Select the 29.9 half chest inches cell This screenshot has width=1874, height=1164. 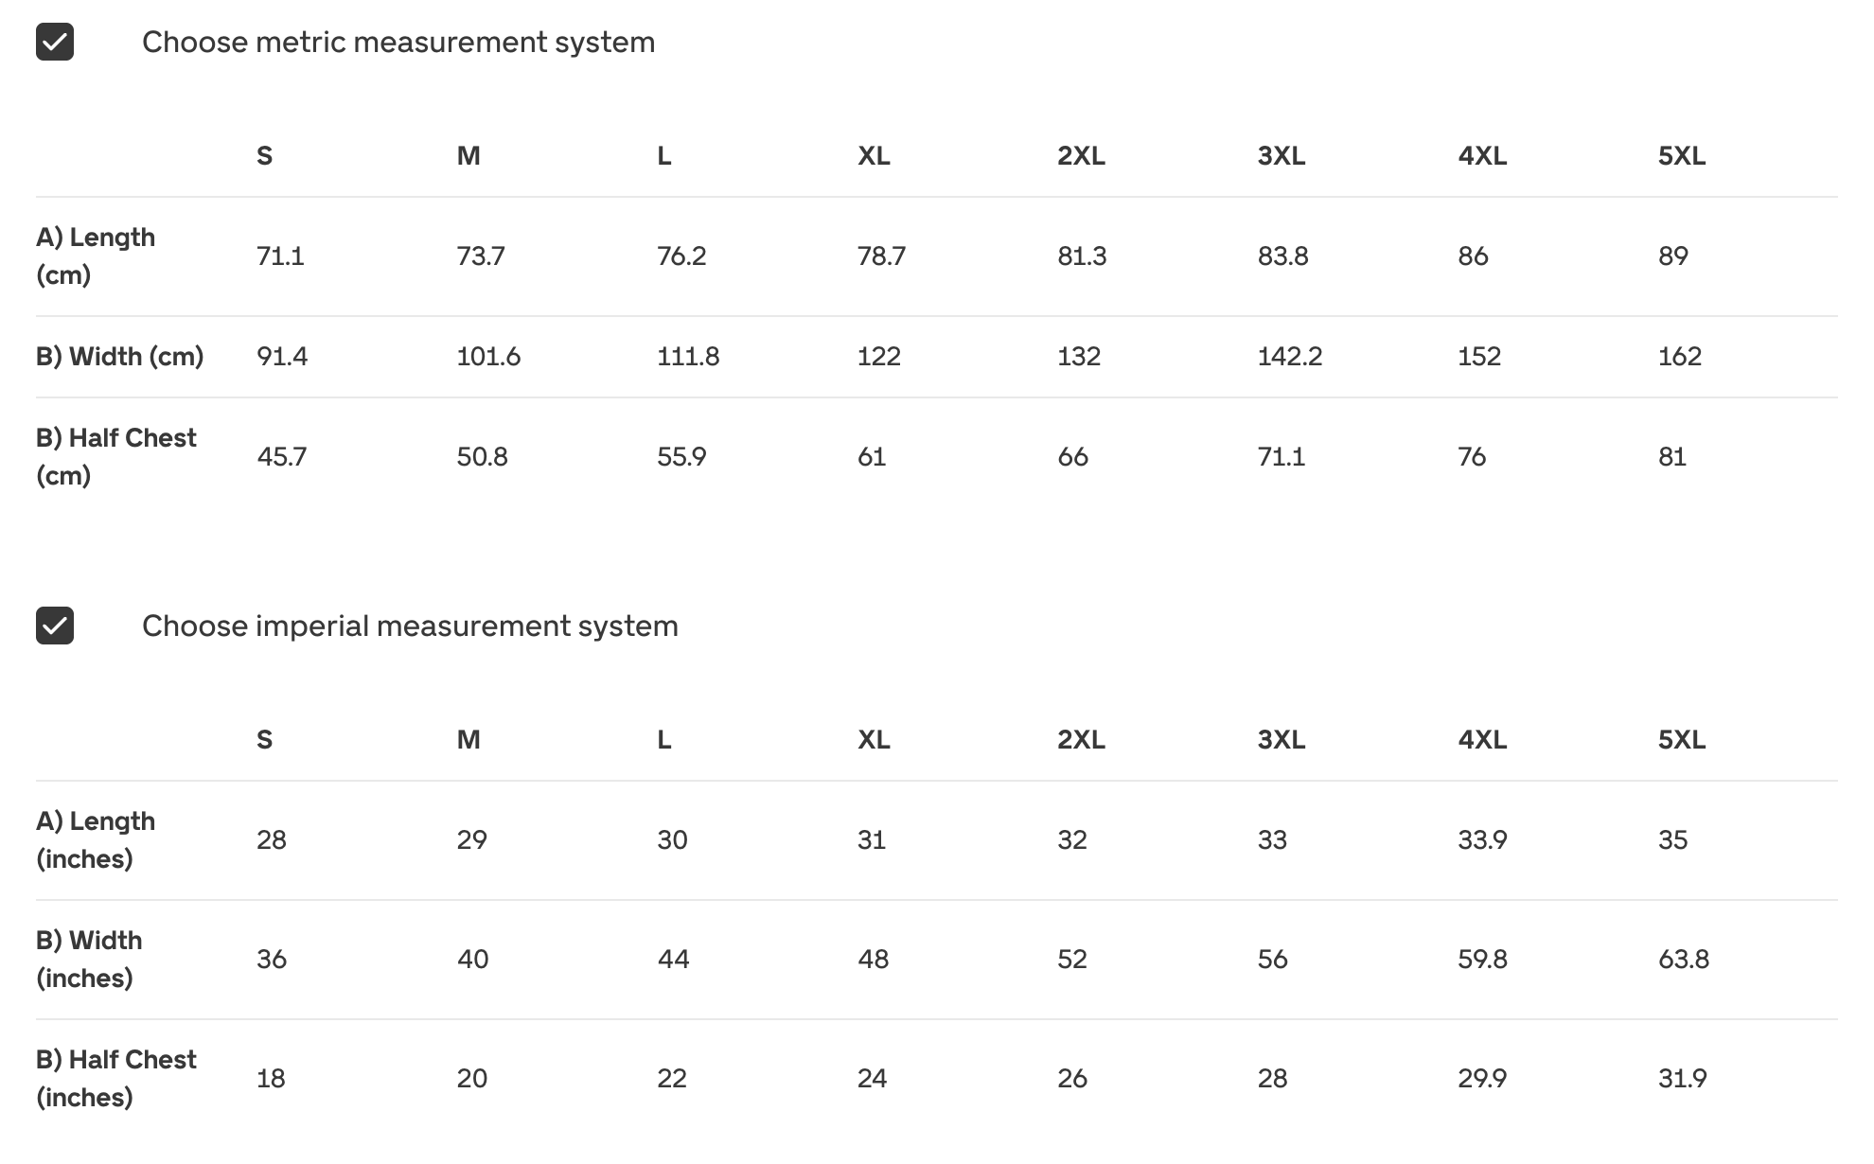pyautogui.click(x=1482, y=1078)
